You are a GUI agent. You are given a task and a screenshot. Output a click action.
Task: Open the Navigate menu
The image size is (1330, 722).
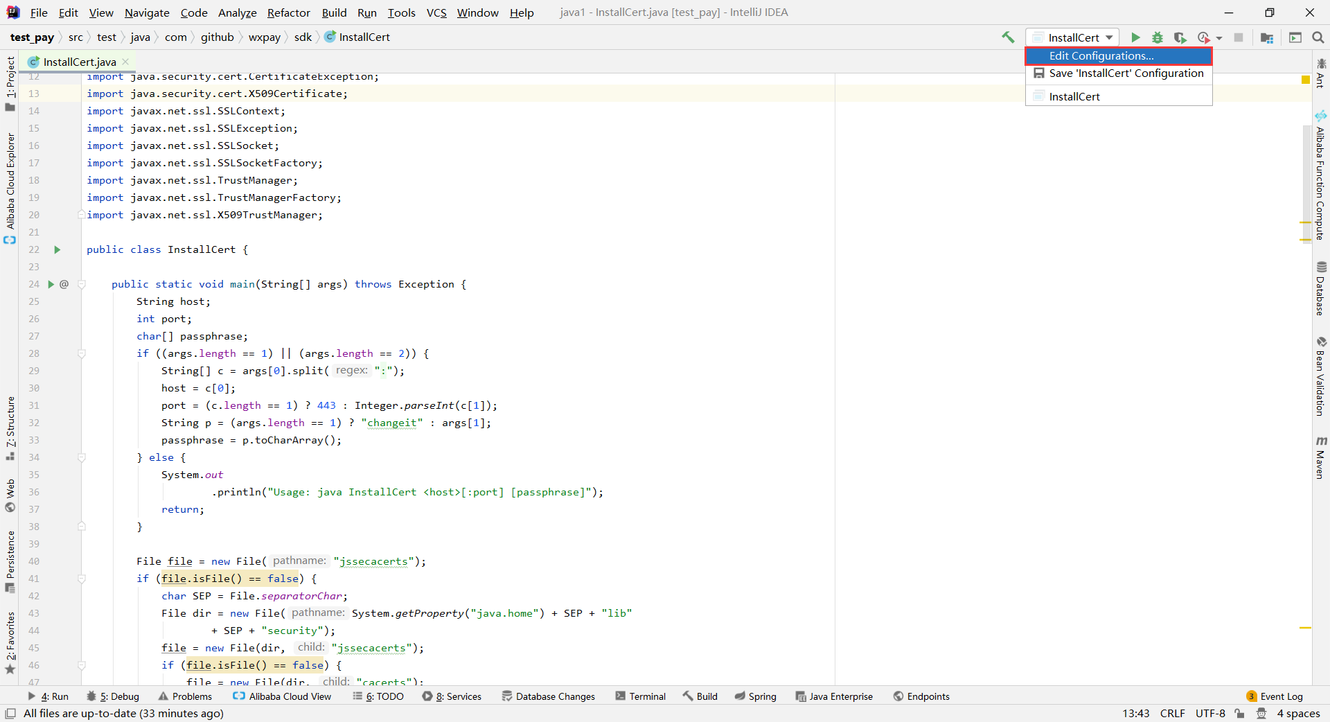(x=147, y=12)
